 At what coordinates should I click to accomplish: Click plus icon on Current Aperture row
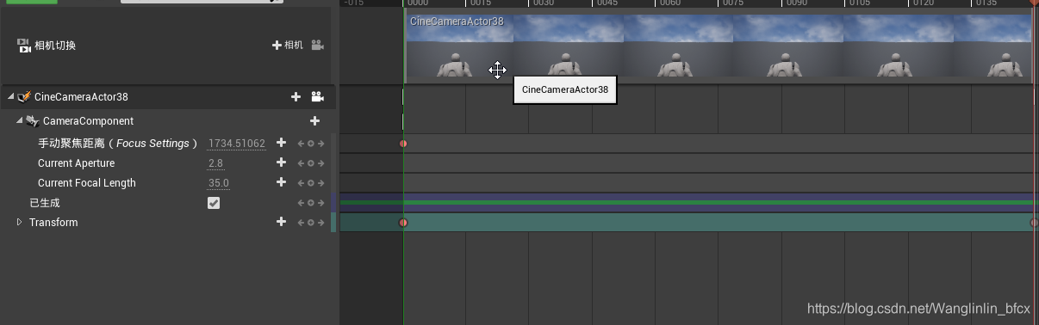(x=281, y=162)
